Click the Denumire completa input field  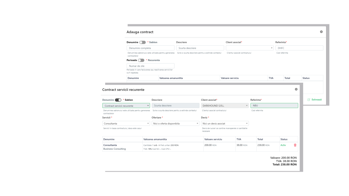coord(151,48)
